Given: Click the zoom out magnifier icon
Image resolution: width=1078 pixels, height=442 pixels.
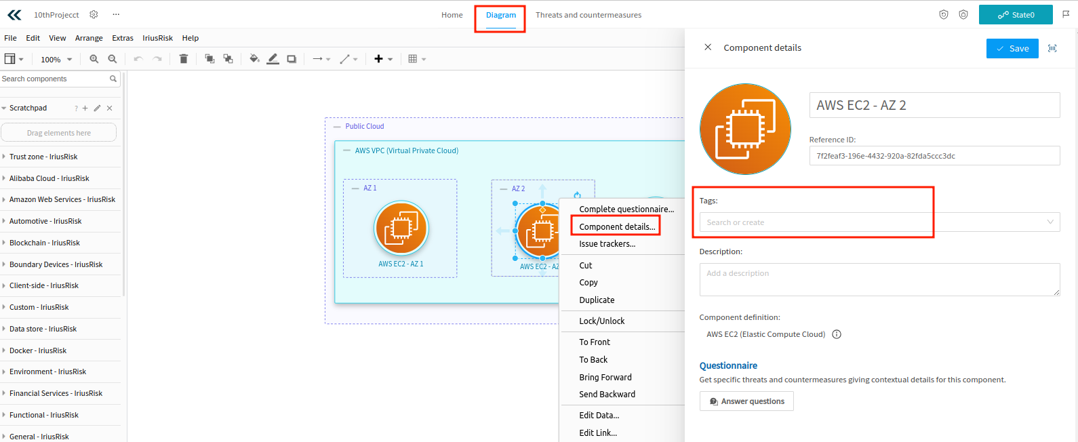Looking at the screenshot, I should coord(113,59).
